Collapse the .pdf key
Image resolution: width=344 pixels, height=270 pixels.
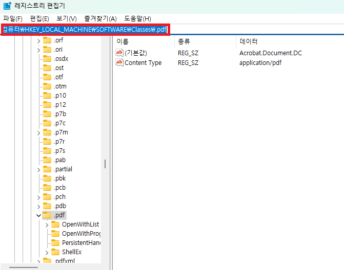coord(38,215)
